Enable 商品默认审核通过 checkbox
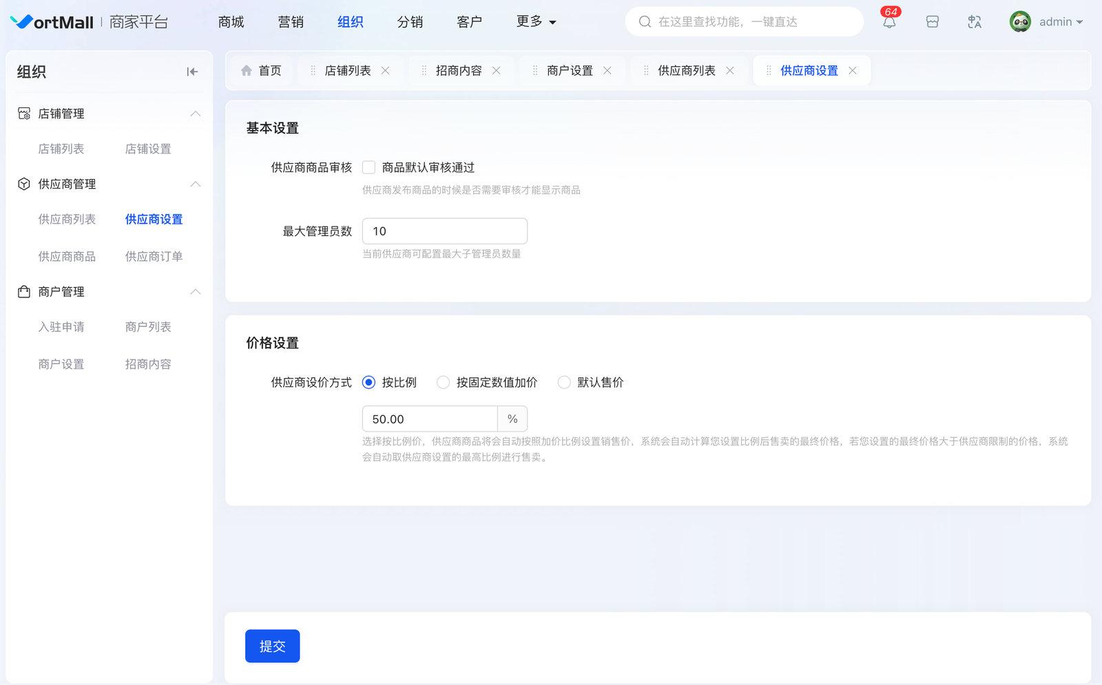The width and height of the screenshot is (1102, 685). coord(369,167)
